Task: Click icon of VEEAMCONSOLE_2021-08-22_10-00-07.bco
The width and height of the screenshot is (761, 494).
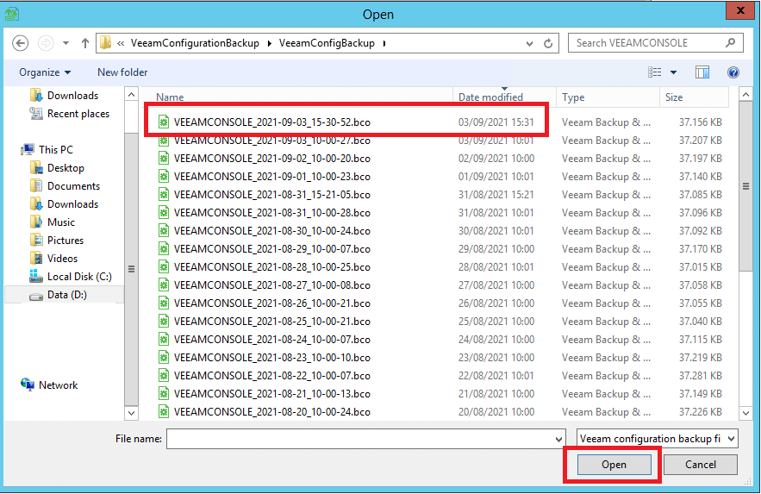Action: pos(164,376)
